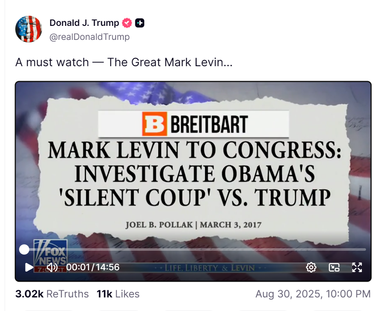380x311 pixels.
Task: View the 11k Likes list
Action: (118, 294)
